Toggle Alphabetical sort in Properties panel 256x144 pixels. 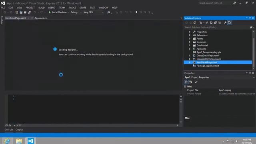(190, 82)
